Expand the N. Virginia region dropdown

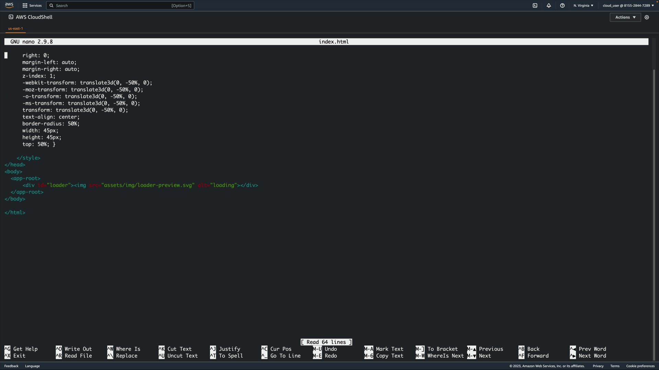[583, 5]
